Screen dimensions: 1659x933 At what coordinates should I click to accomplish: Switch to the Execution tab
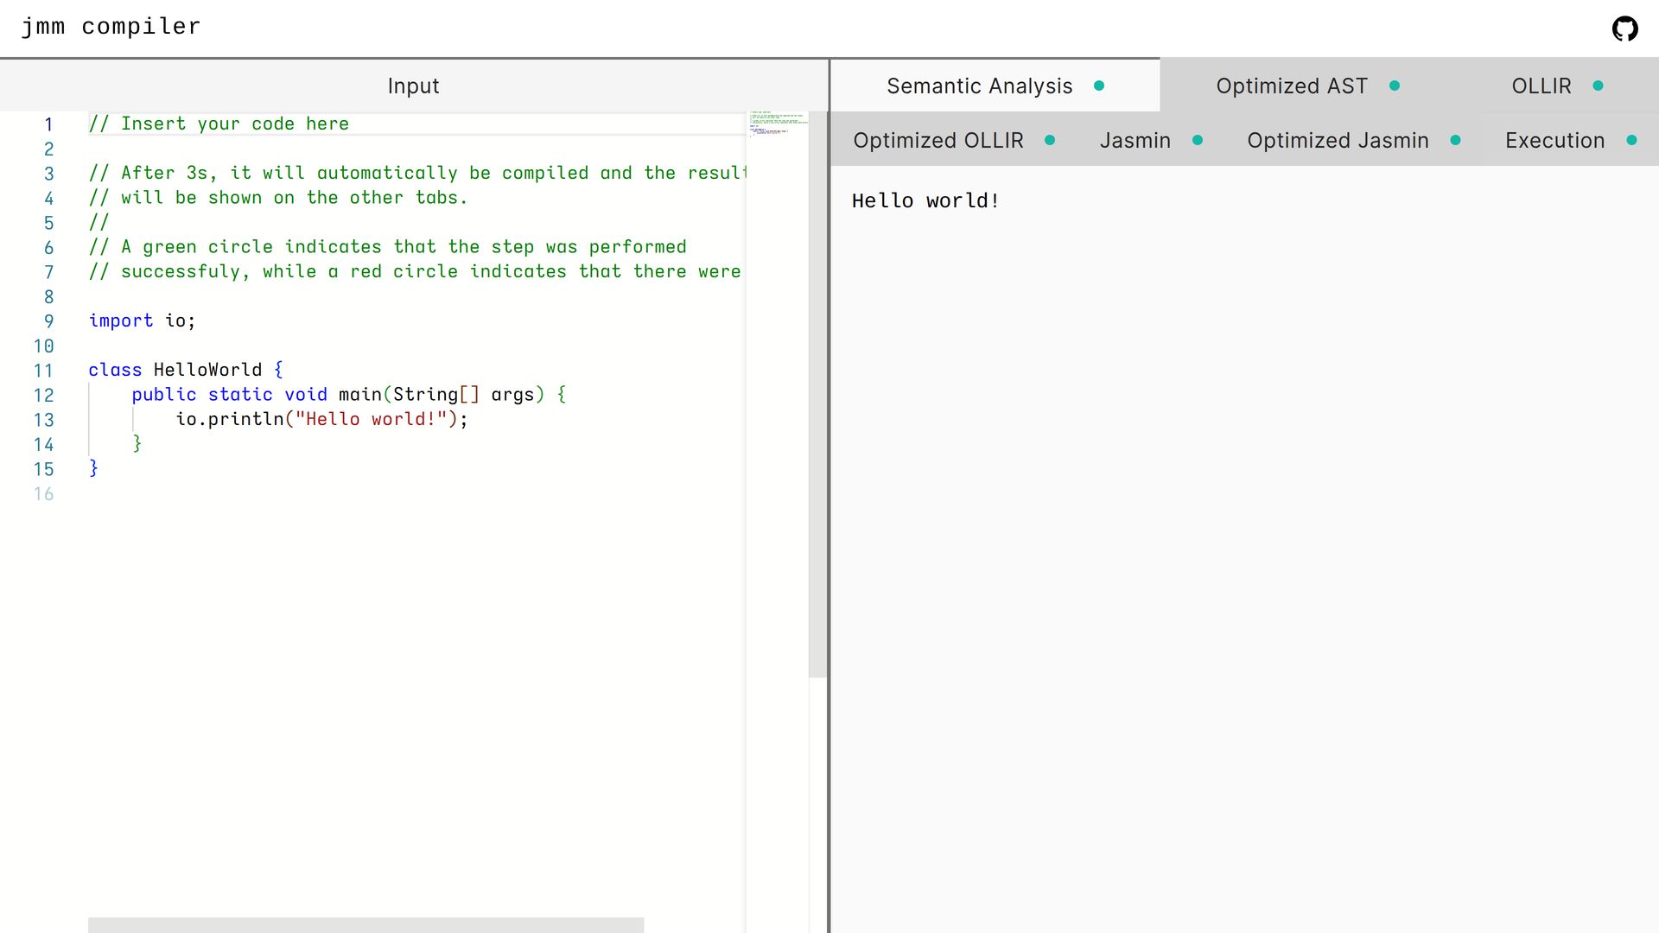(1554, 141)
